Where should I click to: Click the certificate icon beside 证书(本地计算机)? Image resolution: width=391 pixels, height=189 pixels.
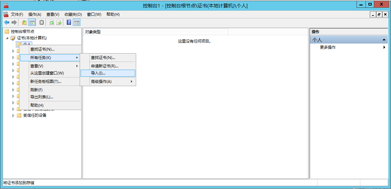coord(13,38)
